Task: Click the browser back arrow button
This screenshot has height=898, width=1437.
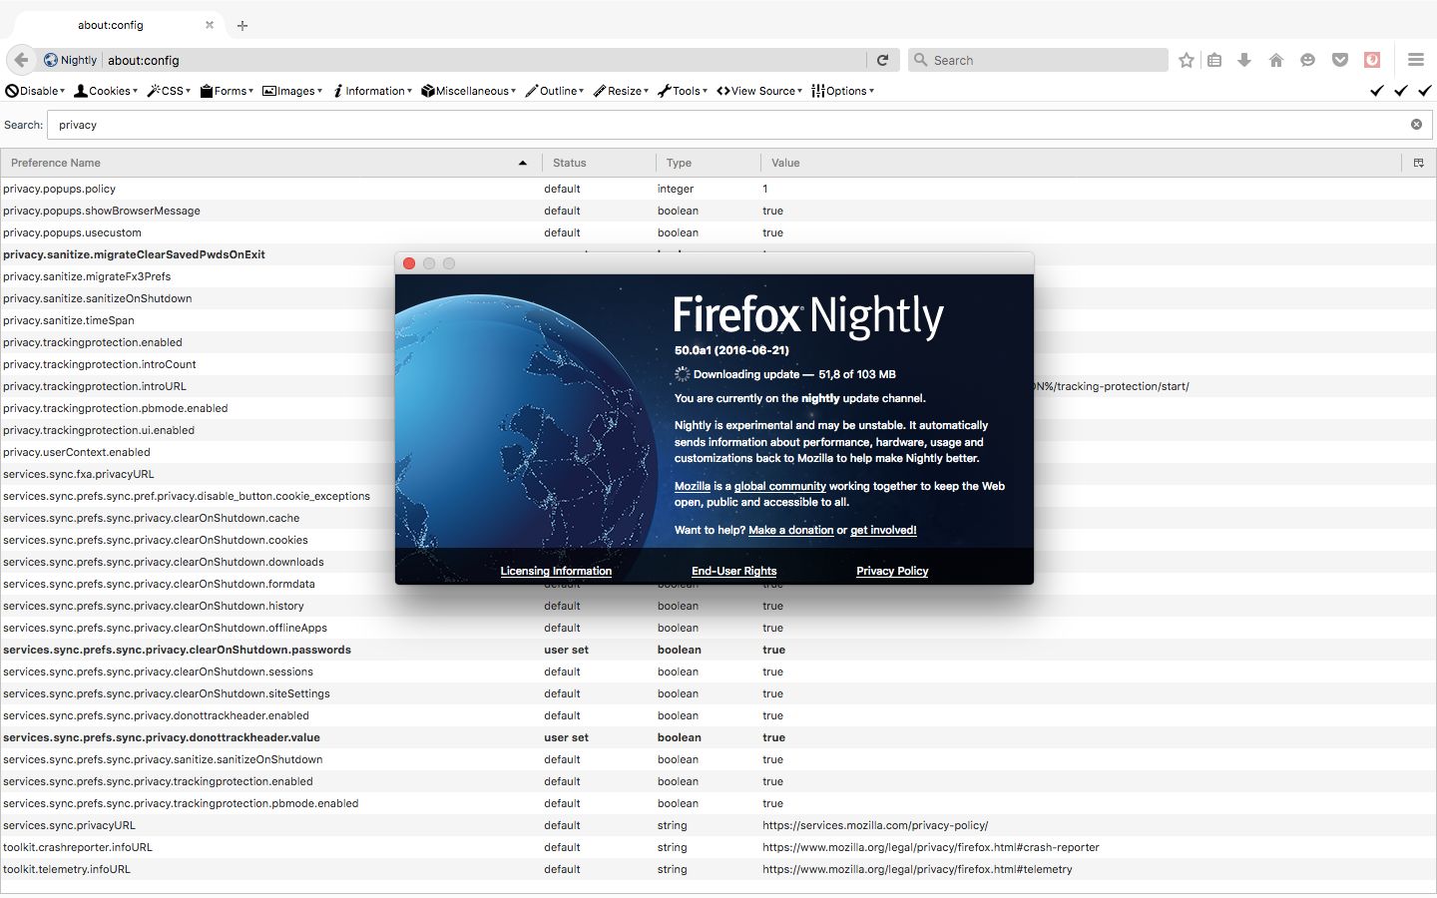Action: [x=22, y=60]
